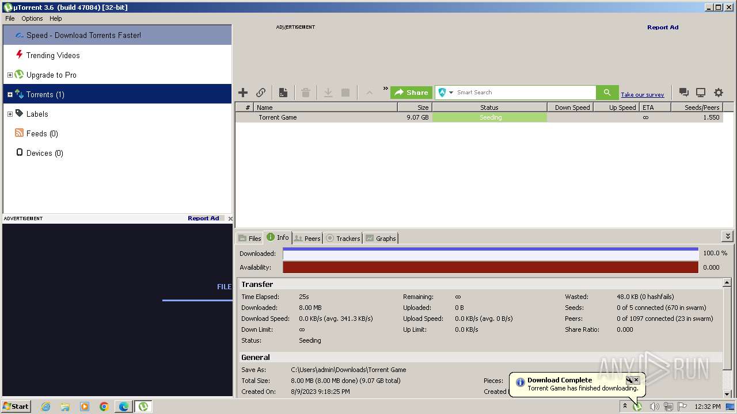Image resolution: width=737 pixels, height=414 pixels.
Task: Open the search provider shield dropdown
Action: [446, 93]
